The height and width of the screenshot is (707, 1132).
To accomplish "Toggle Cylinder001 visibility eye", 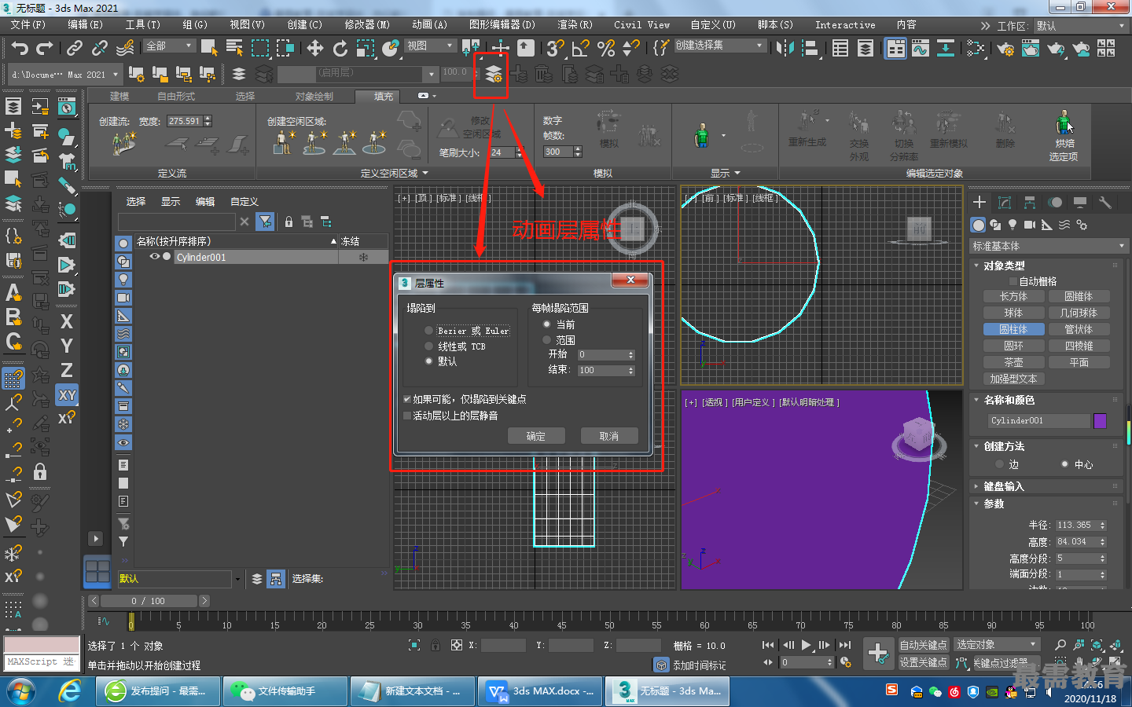I will coord(155,257).
